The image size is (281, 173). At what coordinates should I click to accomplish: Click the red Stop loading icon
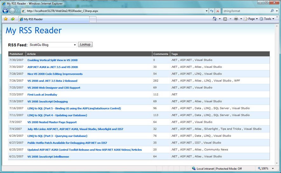tap(217, 11)
